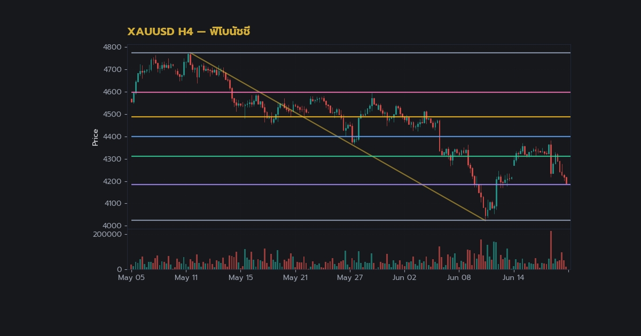
Task: Click the diagonal Fibonacci trend line
Action: (x=337, y=136)
